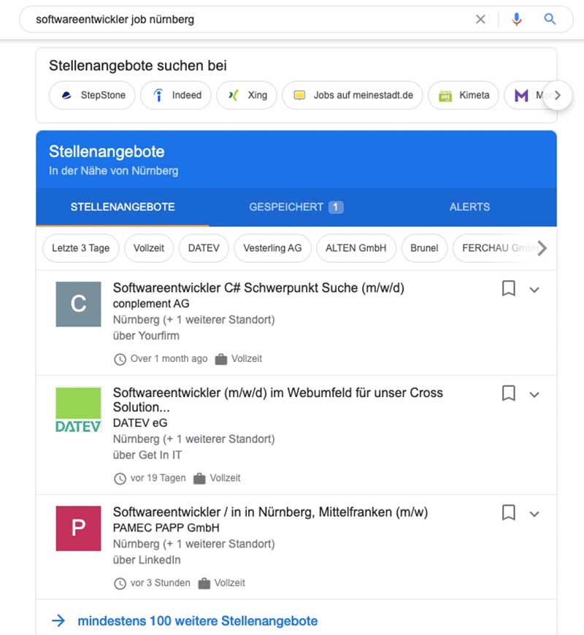
Task: Open 'Softwareentwickler C# Schwerpunkt Suche (m/w/d)' job title
Action: point(258,288)
